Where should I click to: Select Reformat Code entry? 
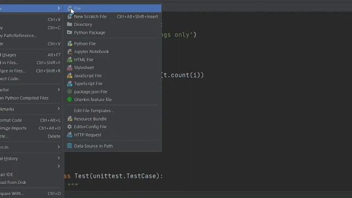coord(31,120)
